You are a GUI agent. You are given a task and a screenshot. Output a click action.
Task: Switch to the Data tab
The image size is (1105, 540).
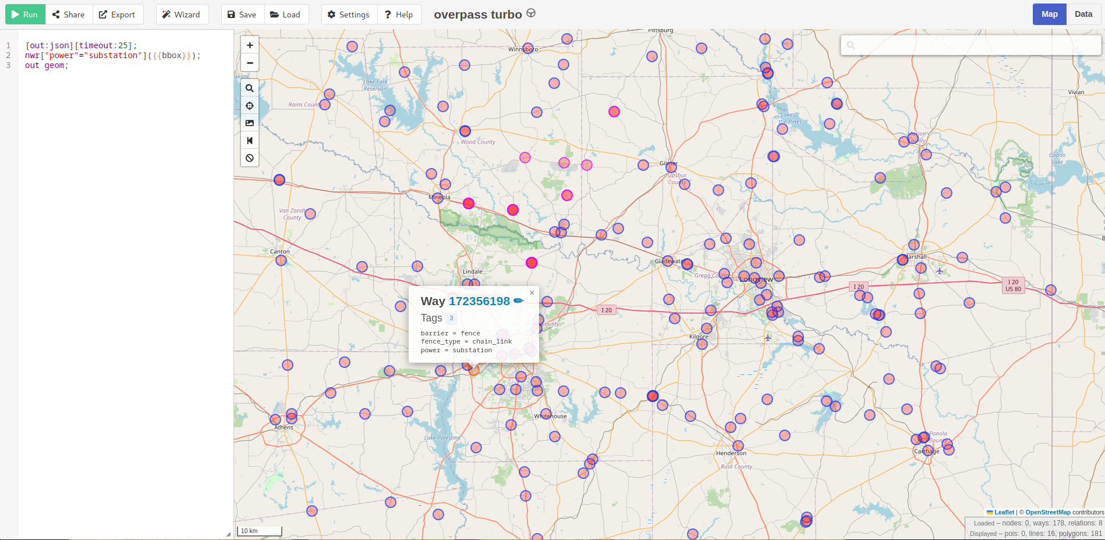pos(1083,15)
